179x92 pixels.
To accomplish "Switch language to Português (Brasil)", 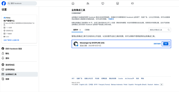I will tap(141, 85).
